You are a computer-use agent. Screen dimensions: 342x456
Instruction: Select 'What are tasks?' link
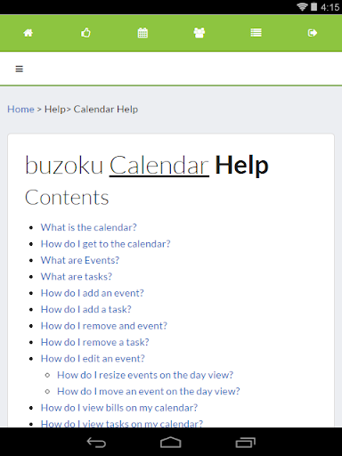coord(77,277)
